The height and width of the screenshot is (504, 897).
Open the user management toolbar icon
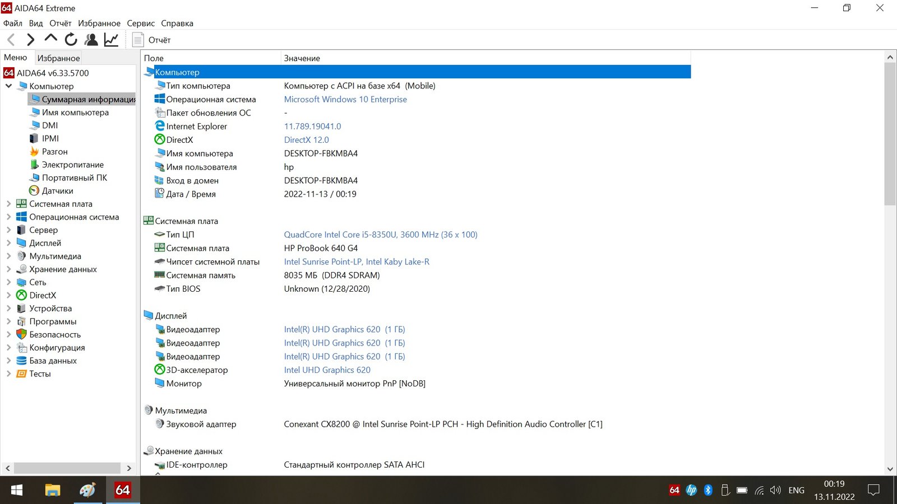pos(91,40)
